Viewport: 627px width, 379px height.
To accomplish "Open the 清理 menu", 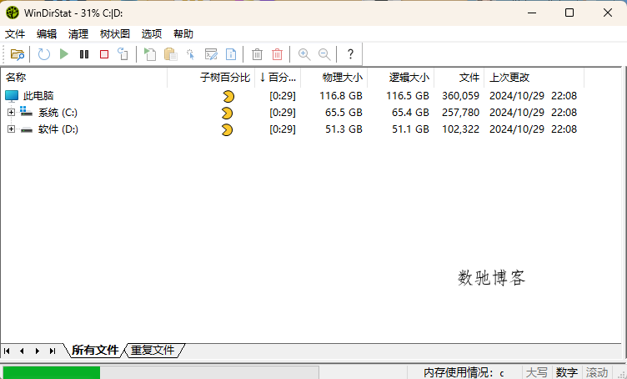I will click(x=78, y=34).
